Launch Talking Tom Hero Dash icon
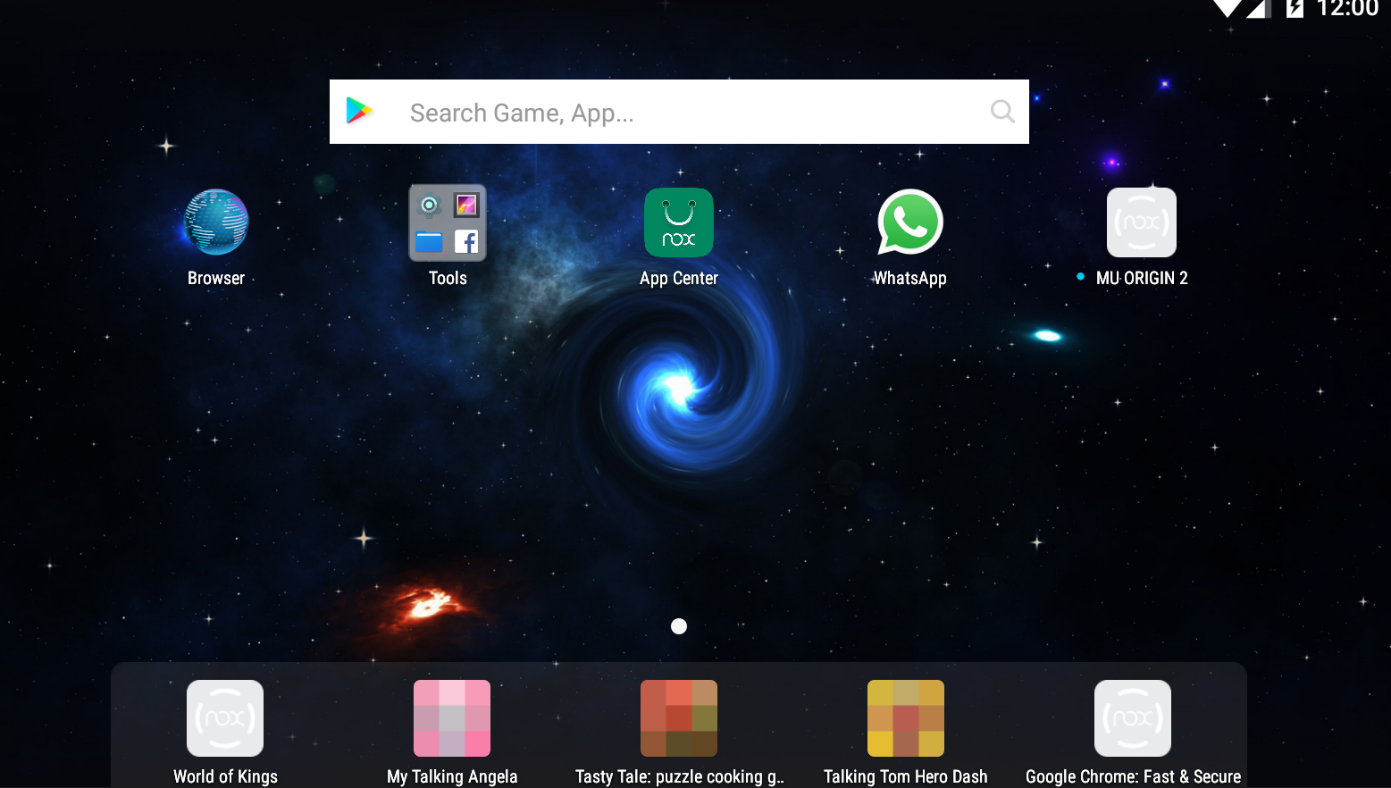This screenshot has height=788, width=1391. (x=906, y=718)
